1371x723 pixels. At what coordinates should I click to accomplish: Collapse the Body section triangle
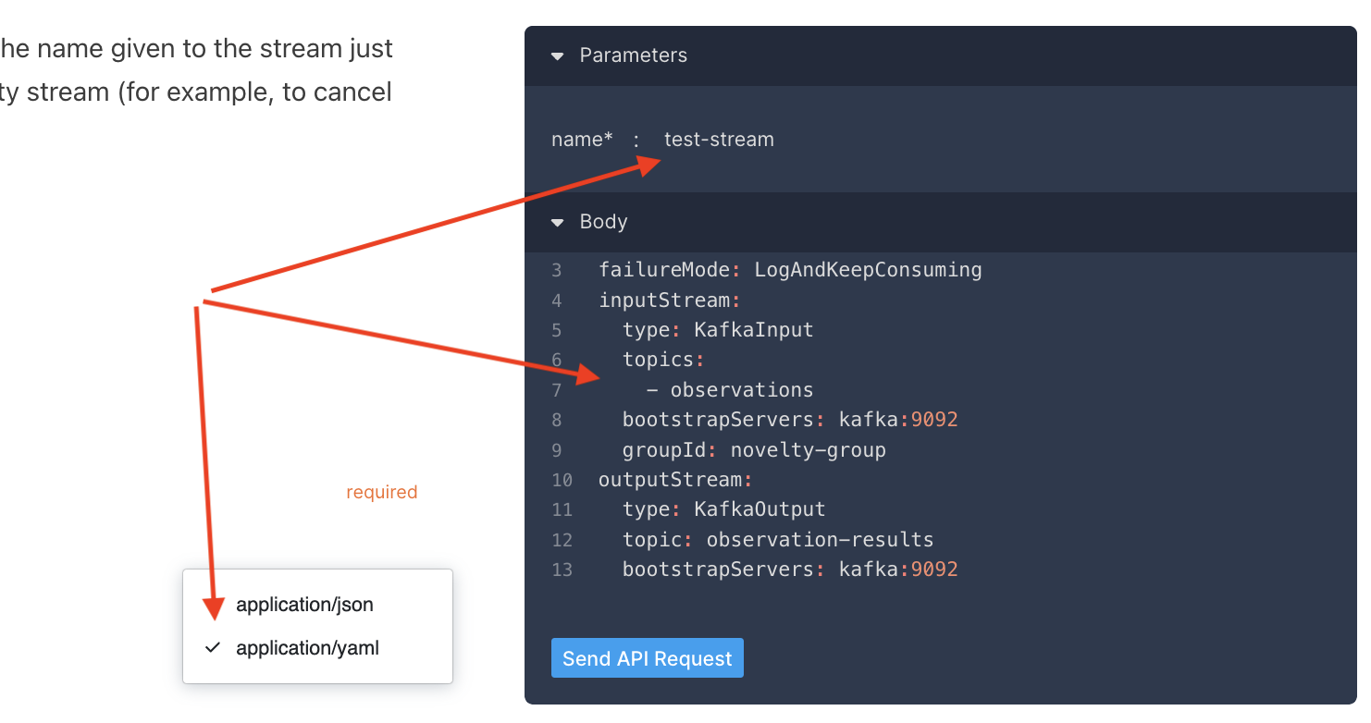coord(557,223)
